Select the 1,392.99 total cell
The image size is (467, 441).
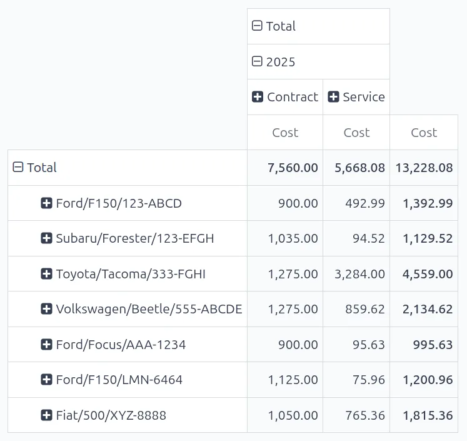tap(424, 203)
